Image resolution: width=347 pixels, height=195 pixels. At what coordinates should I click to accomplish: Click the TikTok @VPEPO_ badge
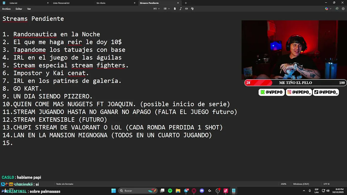[326, 92]
